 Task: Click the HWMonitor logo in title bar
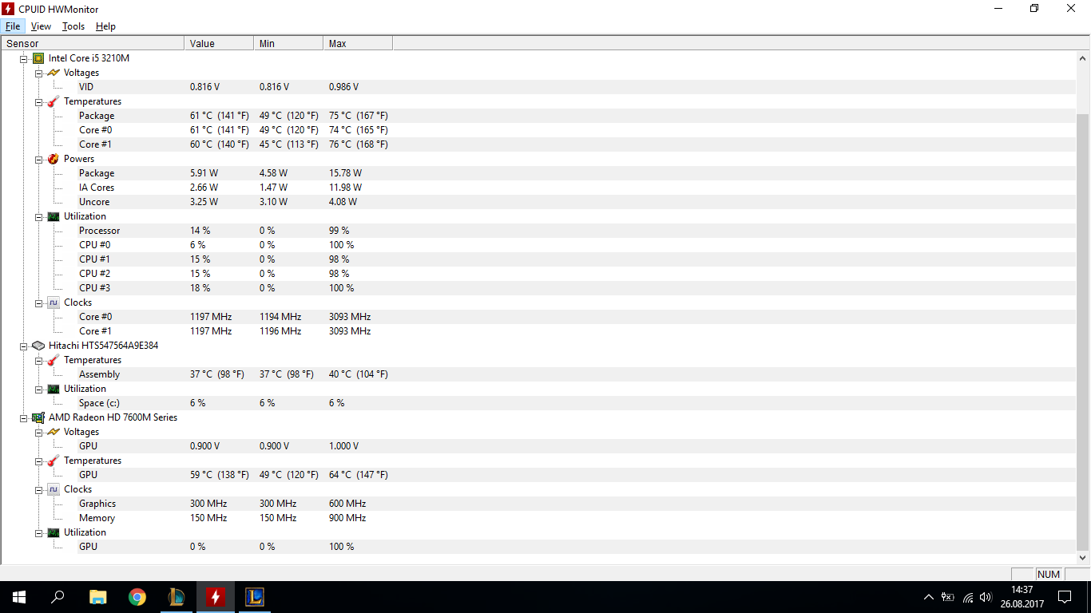9,9
